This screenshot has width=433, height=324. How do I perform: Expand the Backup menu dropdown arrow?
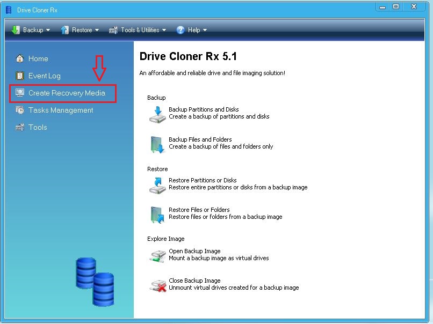pos(48,30)
